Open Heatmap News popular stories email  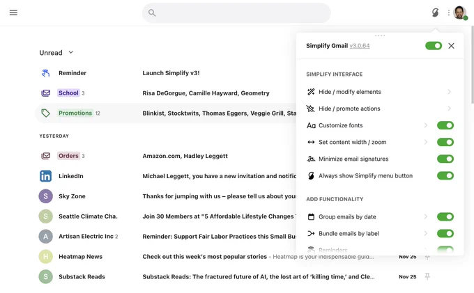[205, 257]
